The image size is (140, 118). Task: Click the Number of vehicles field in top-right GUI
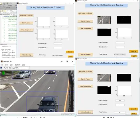coord(120,55)
